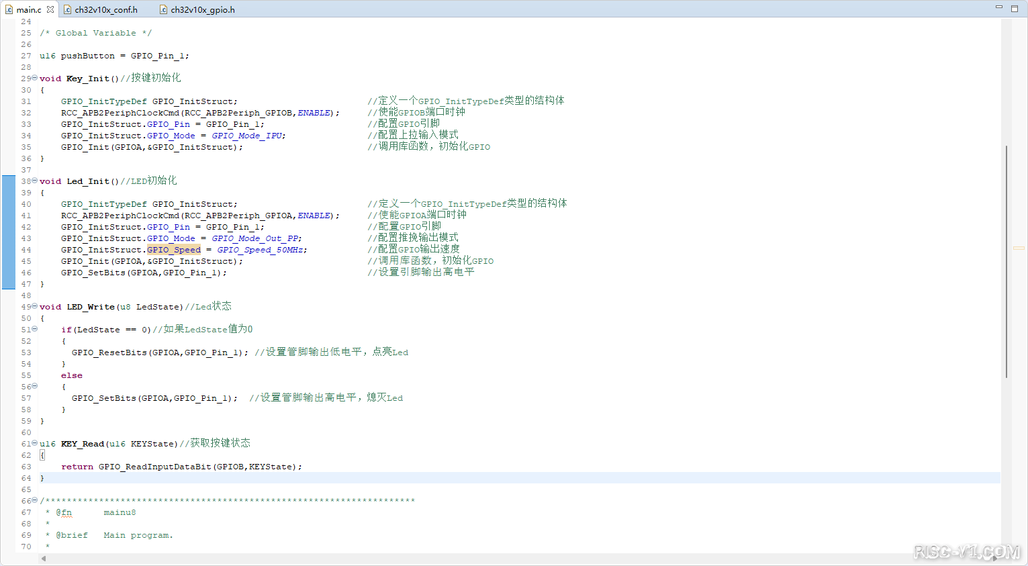Click line number 27 in the gutter
Screen dimensions: 1028x566
click(x=26, y=56)
